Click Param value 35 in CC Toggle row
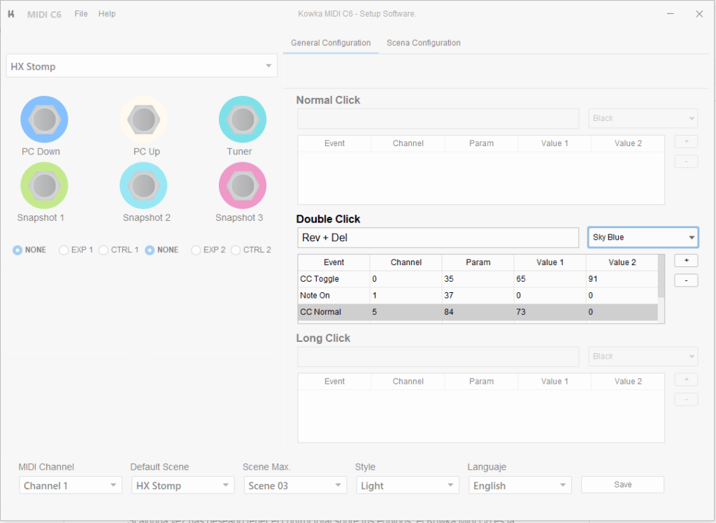Viewport: 716px width, 523px height. (x=478, y=278)
